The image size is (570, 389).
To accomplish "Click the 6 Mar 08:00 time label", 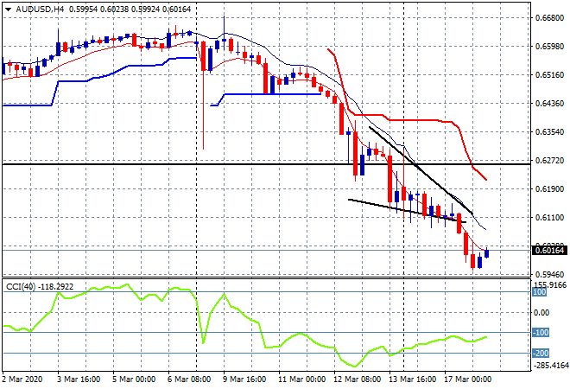I will (189, 379).
